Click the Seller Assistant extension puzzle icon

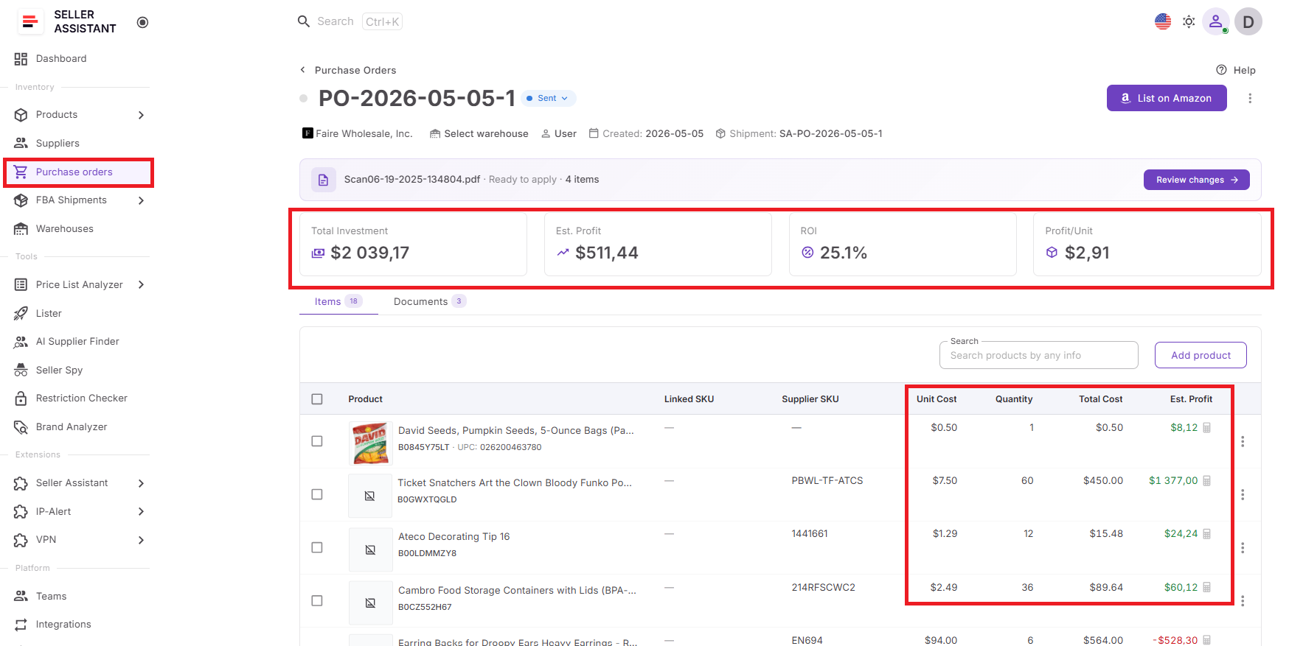coord(21,483)
